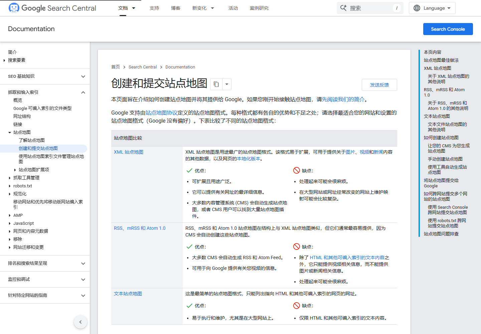Expand the 站点地图扩展项 tree node
Screen dimensions: 481x334
point(15,170)
